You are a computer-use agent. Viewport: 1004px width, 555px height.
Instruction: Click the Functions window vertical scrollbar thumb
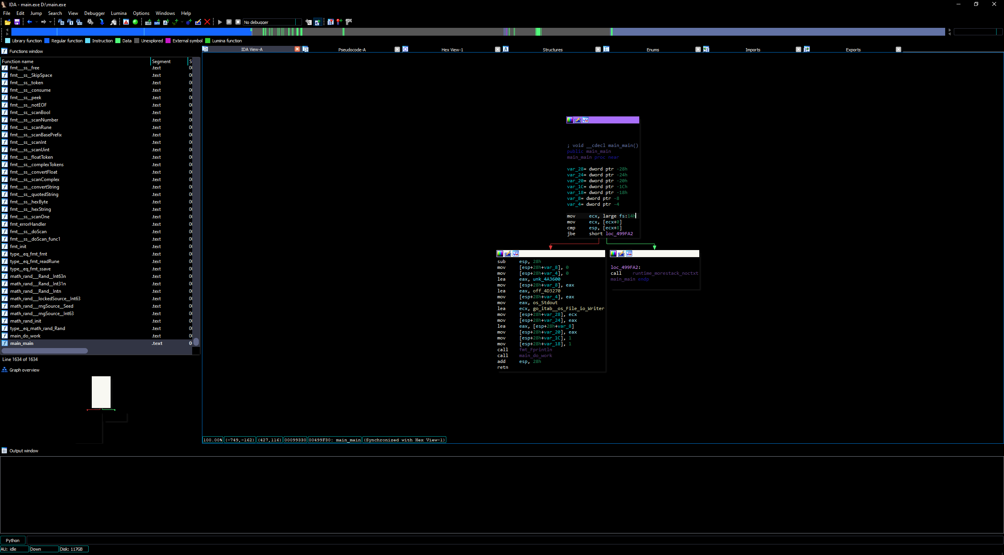(196, 342)
